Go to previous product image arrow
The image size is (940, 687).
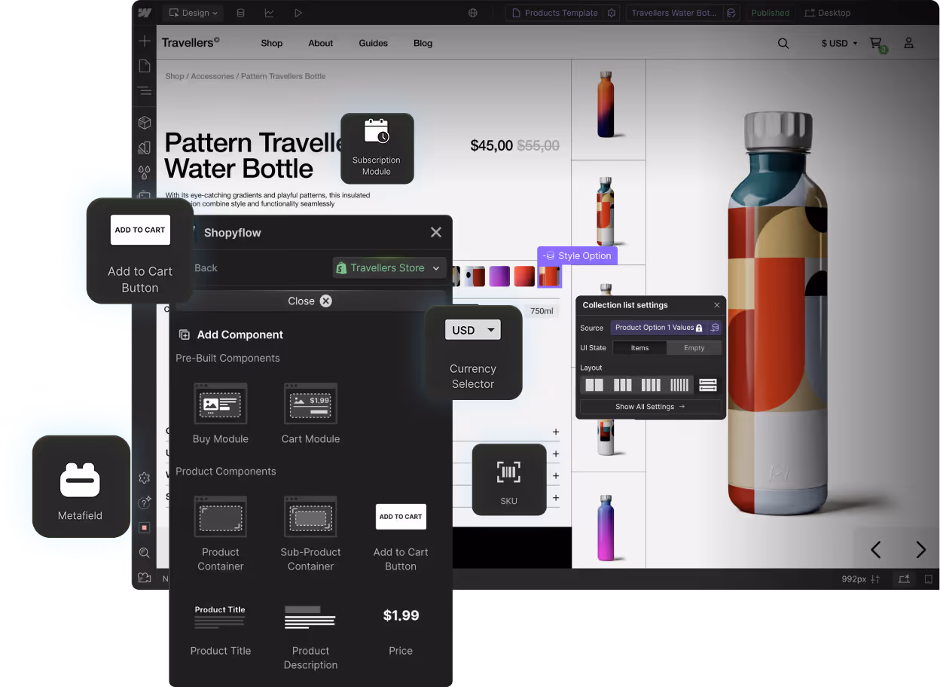click(875, 550)
